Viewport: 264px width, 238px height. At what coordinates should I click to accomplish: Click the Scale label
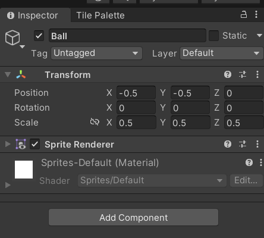(26, 123)
